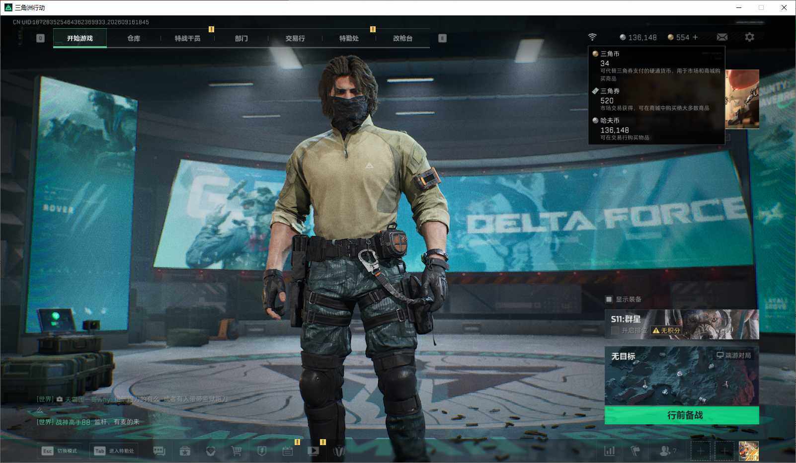Click the plus next to 554 currency
796x463 pixels.
(695, 37)
